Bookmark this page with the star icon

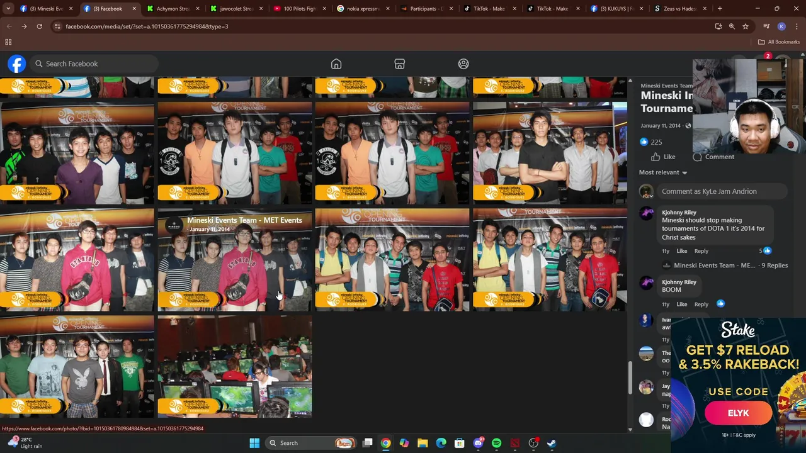point(746,26)
